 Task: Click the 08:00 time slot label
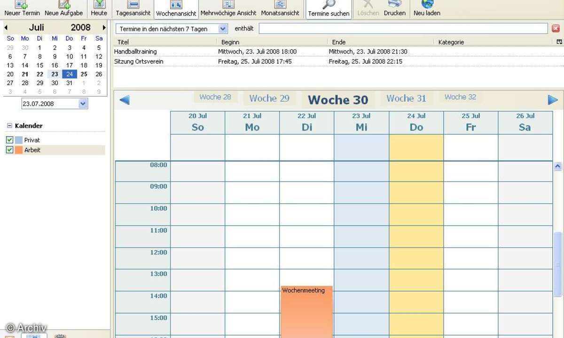point(158,165)
